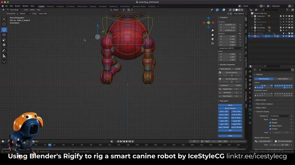This screenshot has width=295, height=165.
Task: Open the Pose Mode dropdown
Action: click(14, 10)
